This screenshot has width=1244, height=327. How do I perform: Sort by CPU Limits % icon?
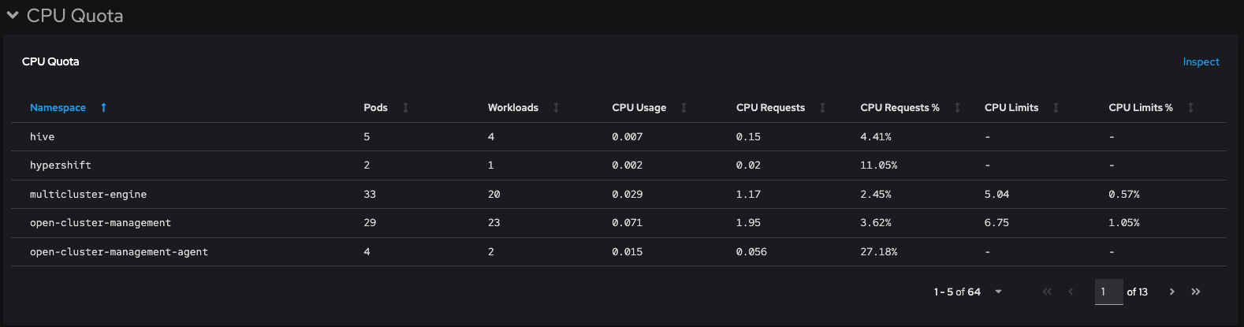(x=1190, y=107)
